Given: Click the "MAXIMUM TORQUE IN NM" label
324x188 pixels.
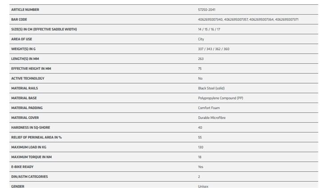Looking at the screenshot, I should point(30,157).
